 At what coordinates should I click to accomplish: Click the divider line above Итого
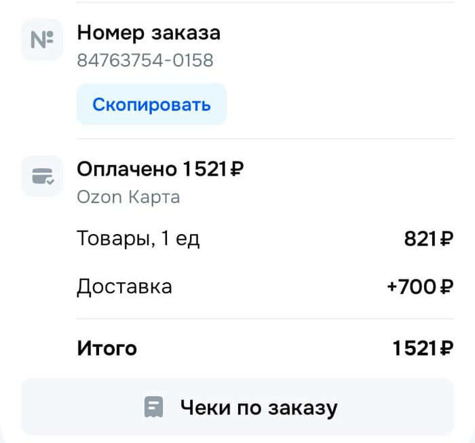click(265, 318)
